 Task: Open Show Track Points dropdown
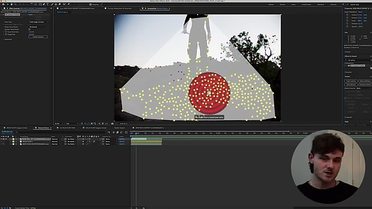(x=38, y=27)
